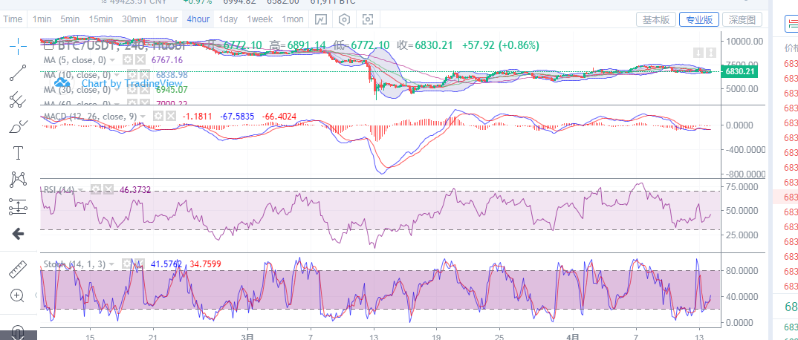The height and width of the screenshot is (340, 798).
Task: Switch order book display mode icon
Action: pyautogui.click(x=792, y=23)
